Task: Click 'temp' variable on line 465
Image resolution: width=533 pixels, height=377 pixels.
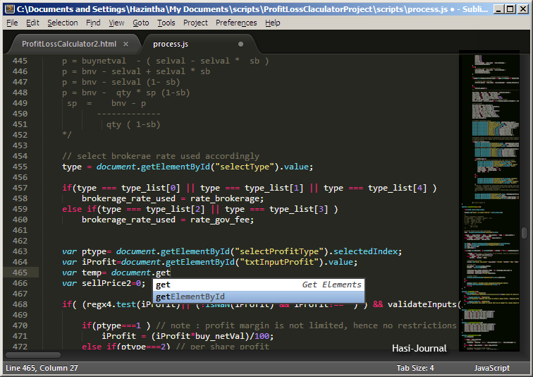Action: click(x=92, y=273)
